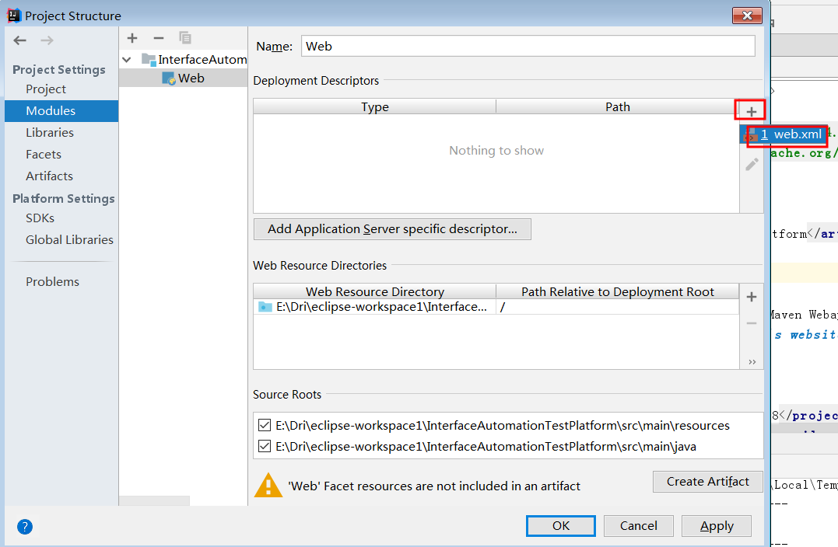Click the module tree horizontal scrollbar

(x=154, y=501)
